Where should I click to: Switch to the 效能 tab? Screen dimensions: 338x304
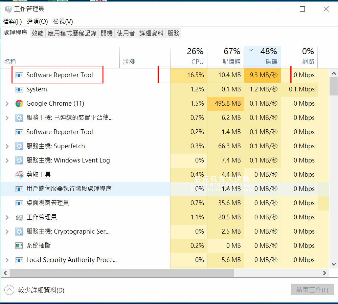pos(38,33)
